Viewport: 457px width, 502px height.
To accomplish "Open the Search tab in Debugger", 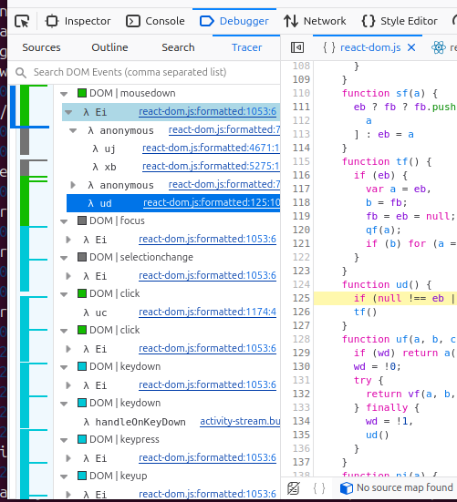I will 178,47.
